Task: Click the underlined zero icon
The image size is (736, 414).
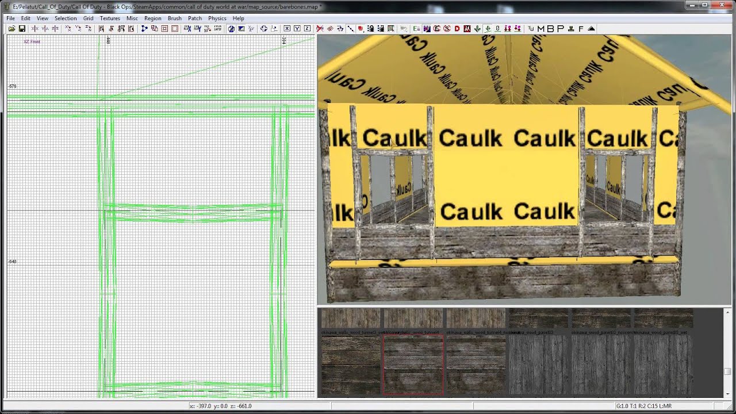Action: click(497, 28)
